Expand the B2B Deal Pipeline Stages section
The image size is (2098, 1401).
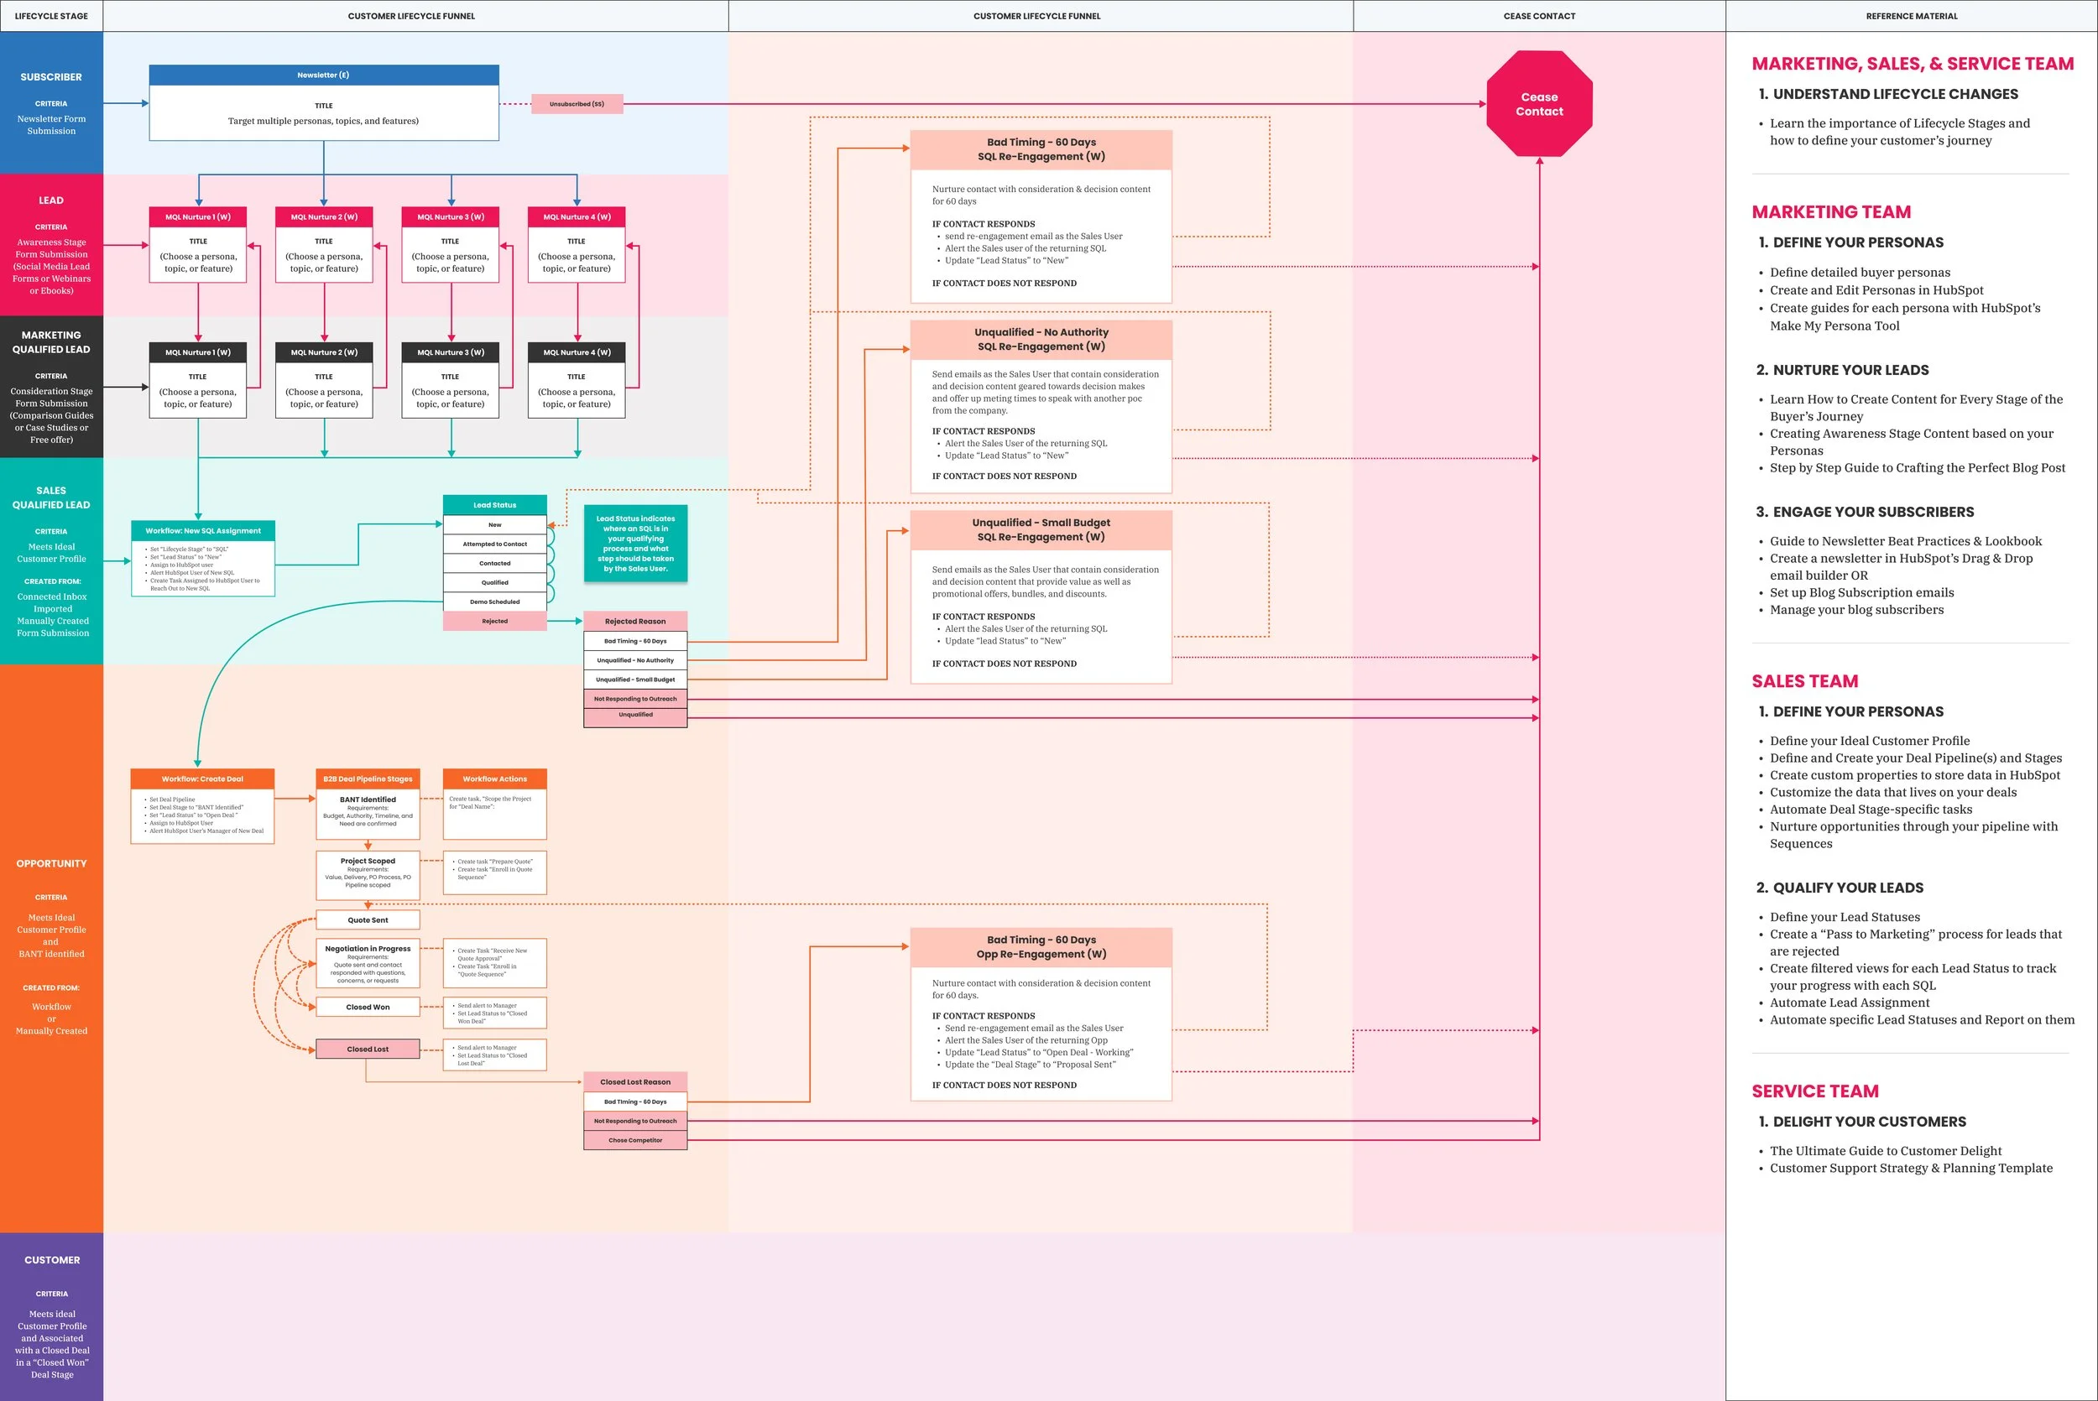(x=368, y=779)
